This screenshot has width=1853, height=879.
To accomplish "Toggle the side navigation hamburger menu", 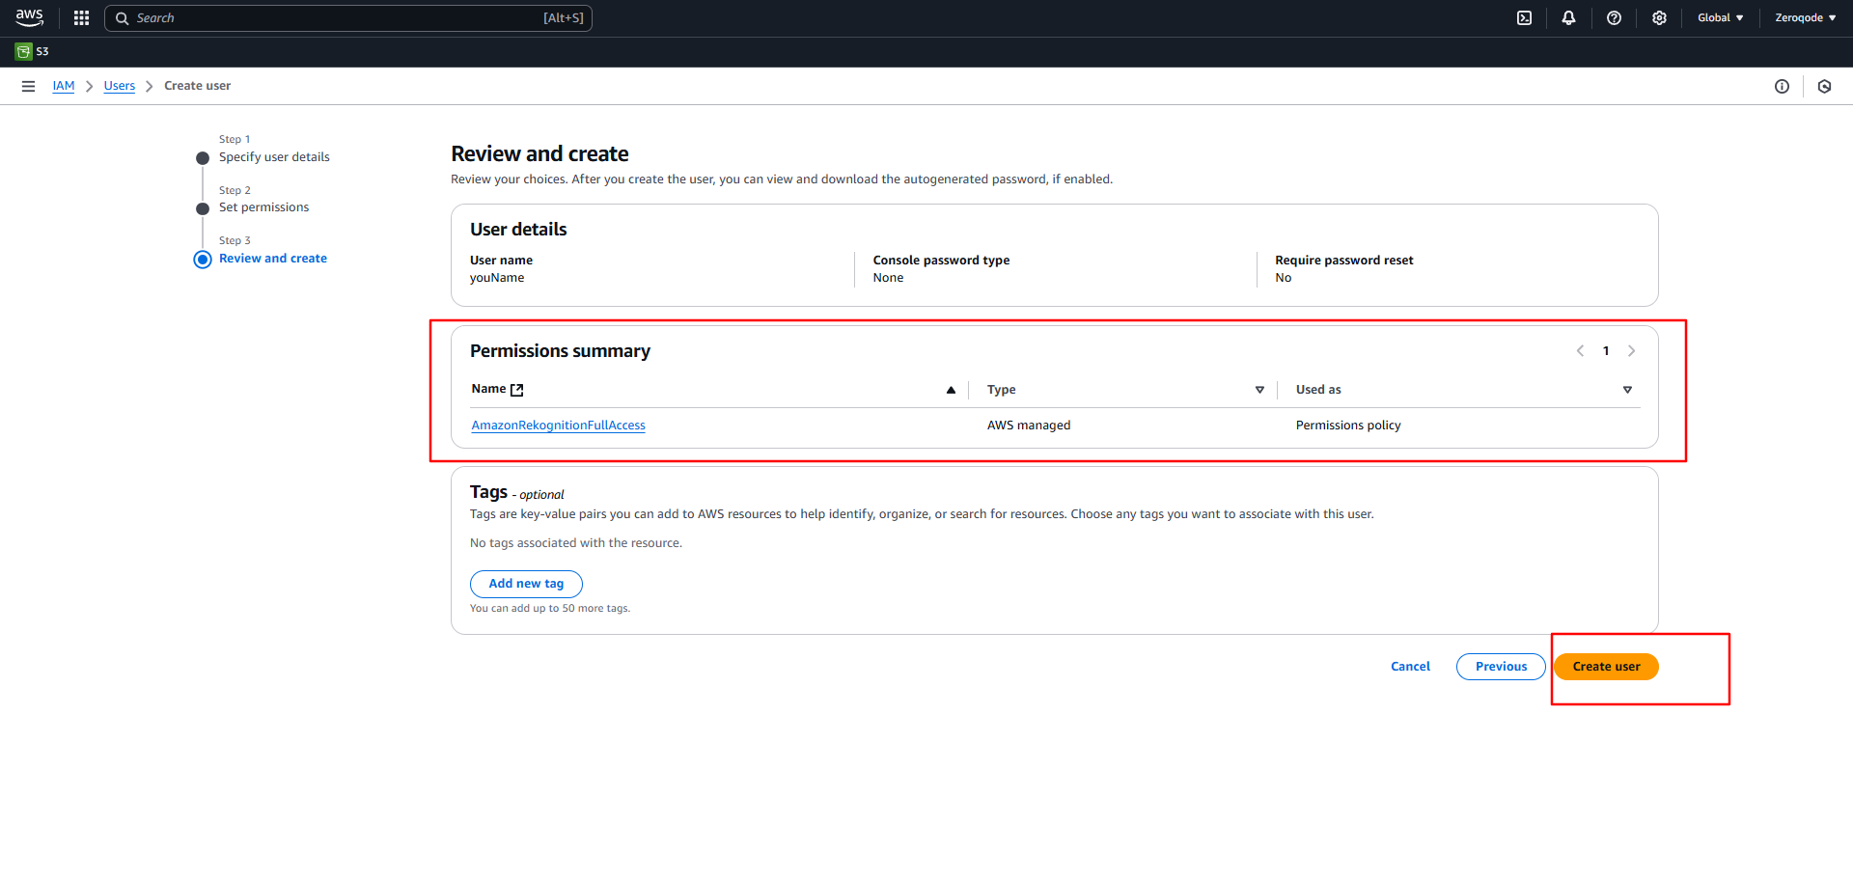I will tap(28, 86).
